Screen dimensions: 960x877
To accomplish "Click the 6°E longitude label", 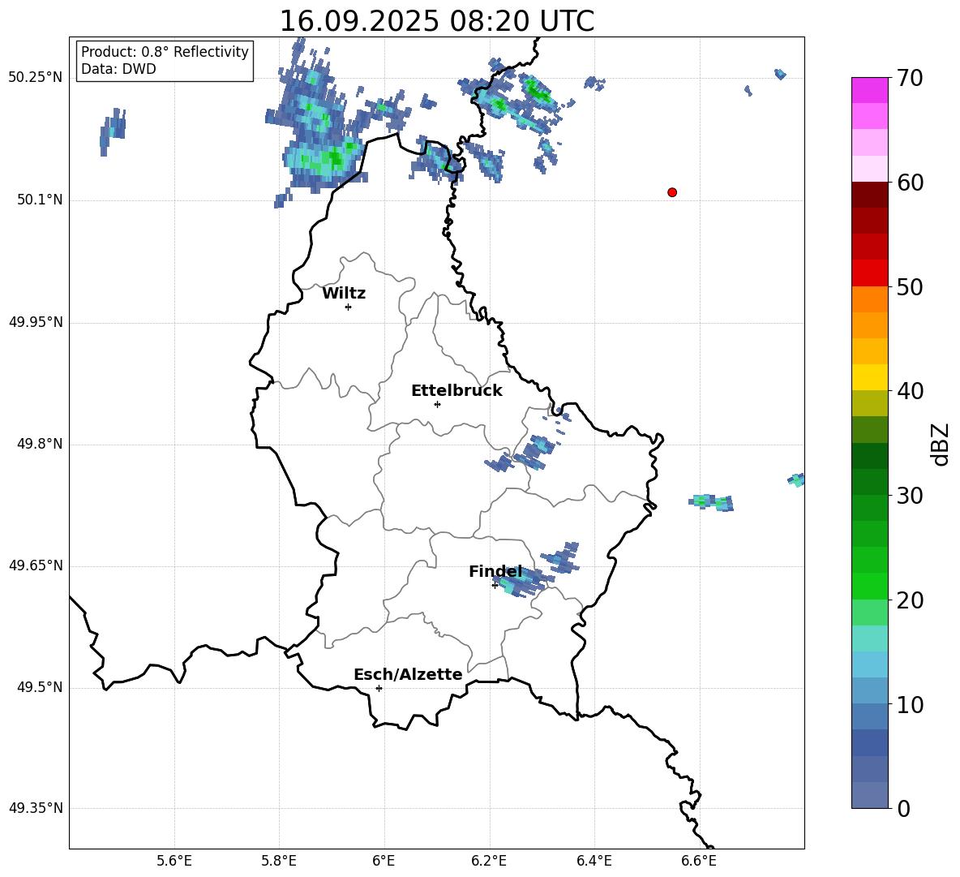I will pos(384,861).
